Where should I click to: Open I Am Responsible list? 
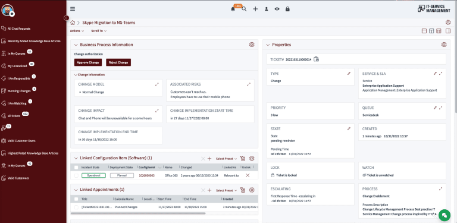click(x=18, y=78)
